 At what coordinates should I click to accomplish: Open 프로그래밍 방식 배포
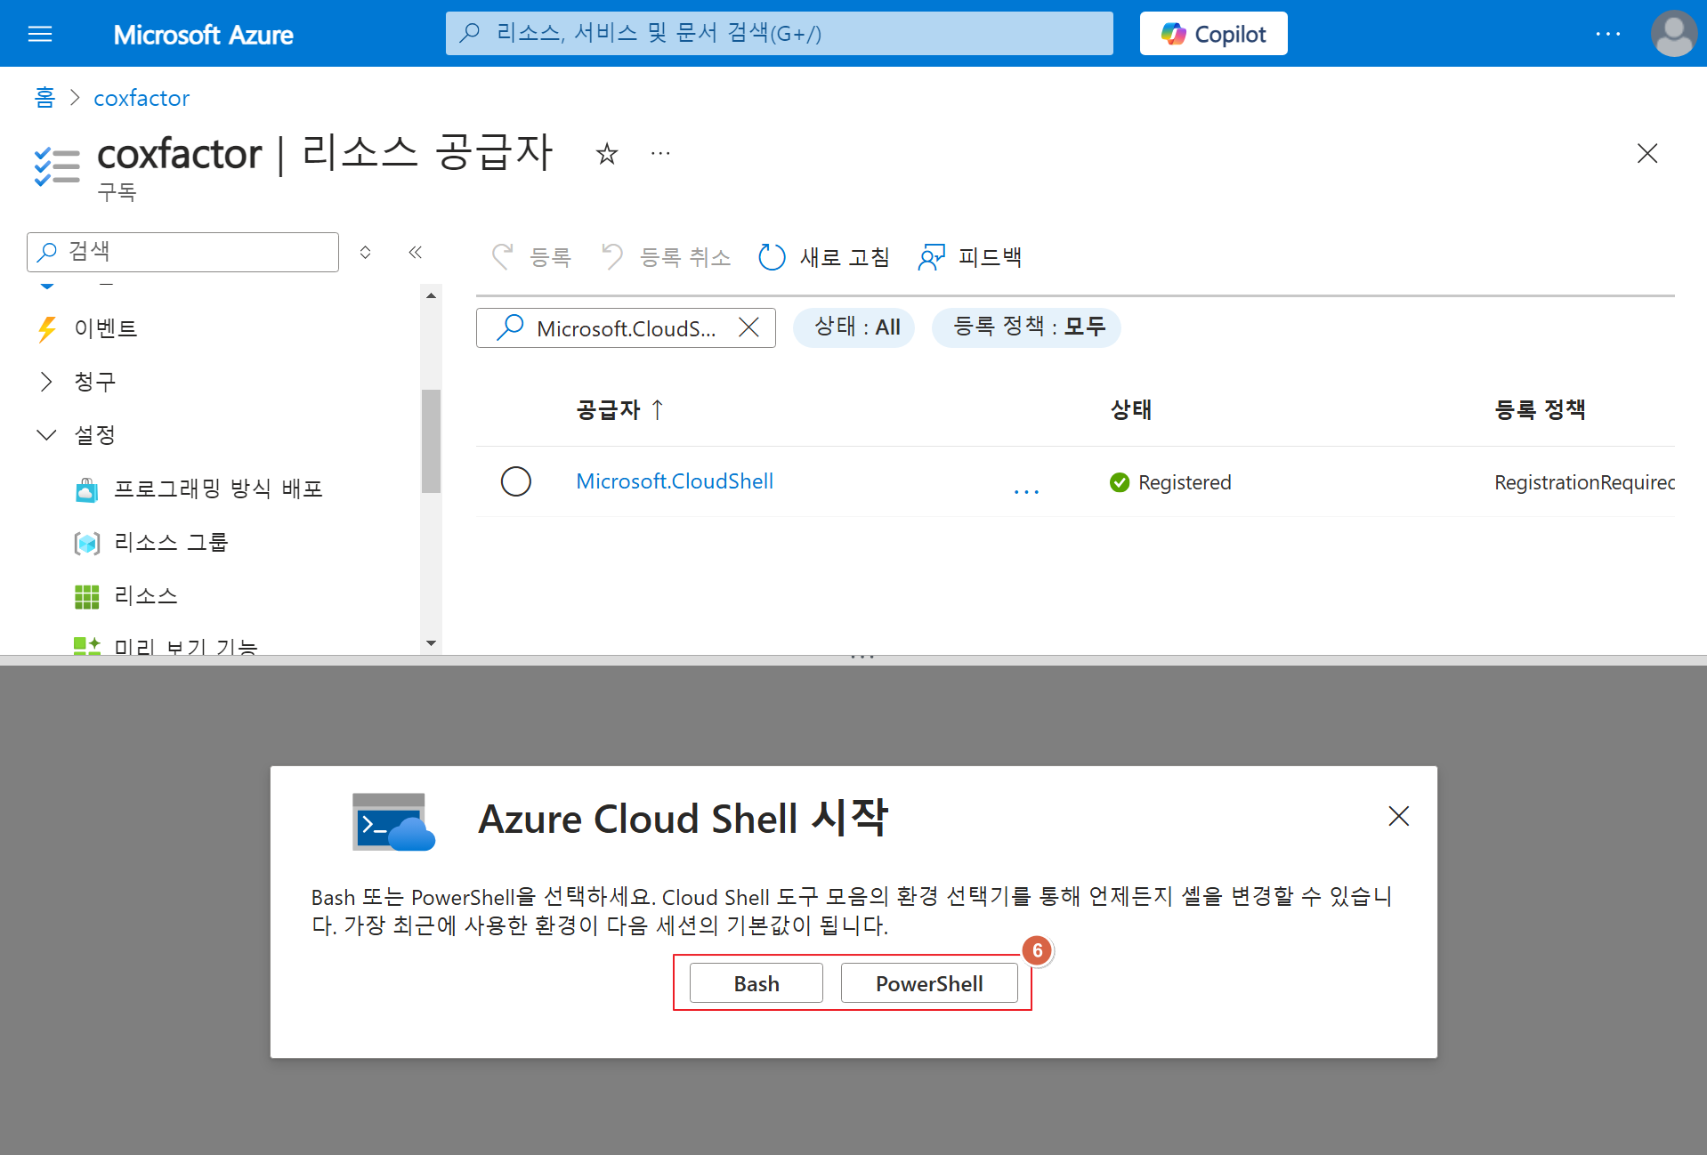(x=218, y=489)
